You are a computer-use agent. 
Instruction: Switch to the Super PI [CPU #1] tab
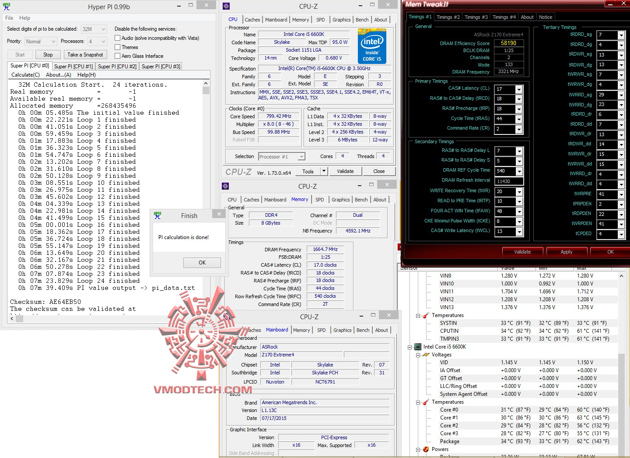(73, 67)
